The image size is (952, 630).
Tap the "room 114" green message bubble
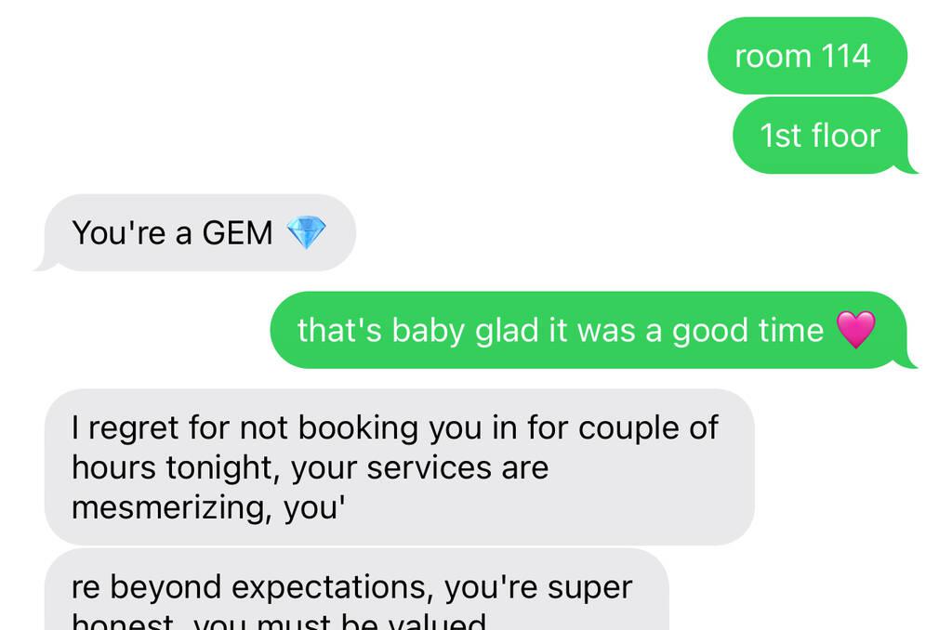click(x=807, y=56)
